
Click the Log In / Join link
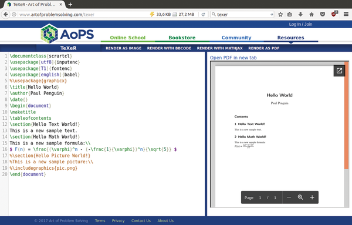[x=300, y=24]
